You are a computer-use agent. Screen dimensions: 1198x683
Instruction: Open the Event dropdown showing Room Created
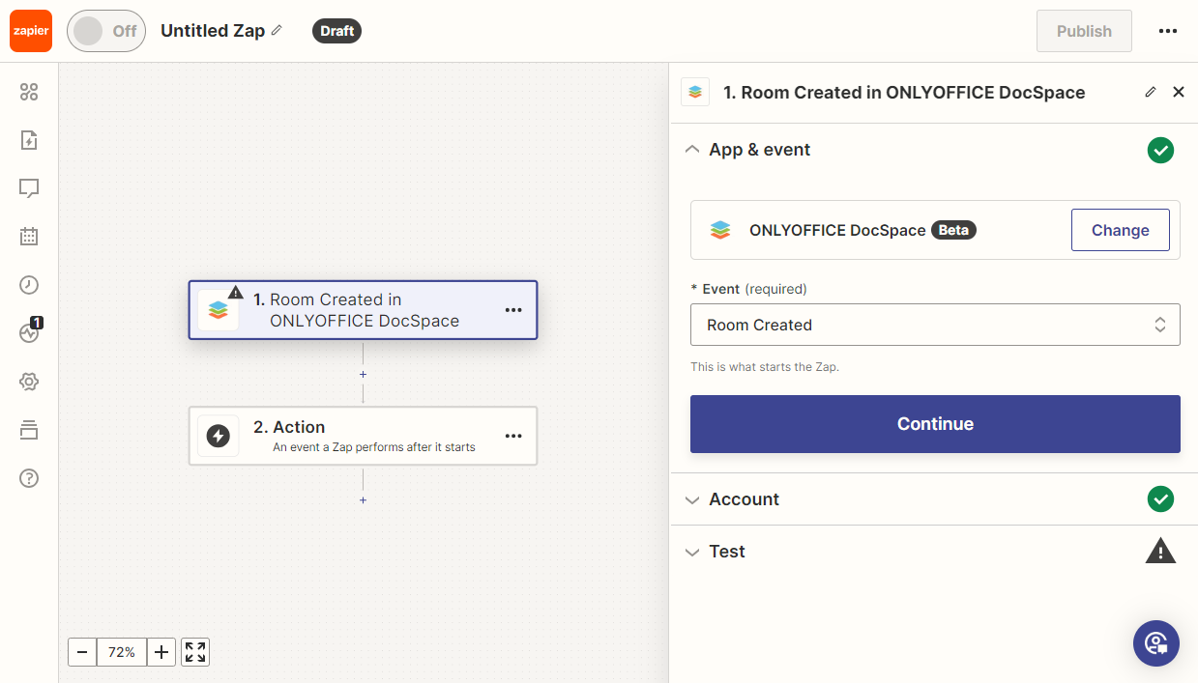pos(934,325)
